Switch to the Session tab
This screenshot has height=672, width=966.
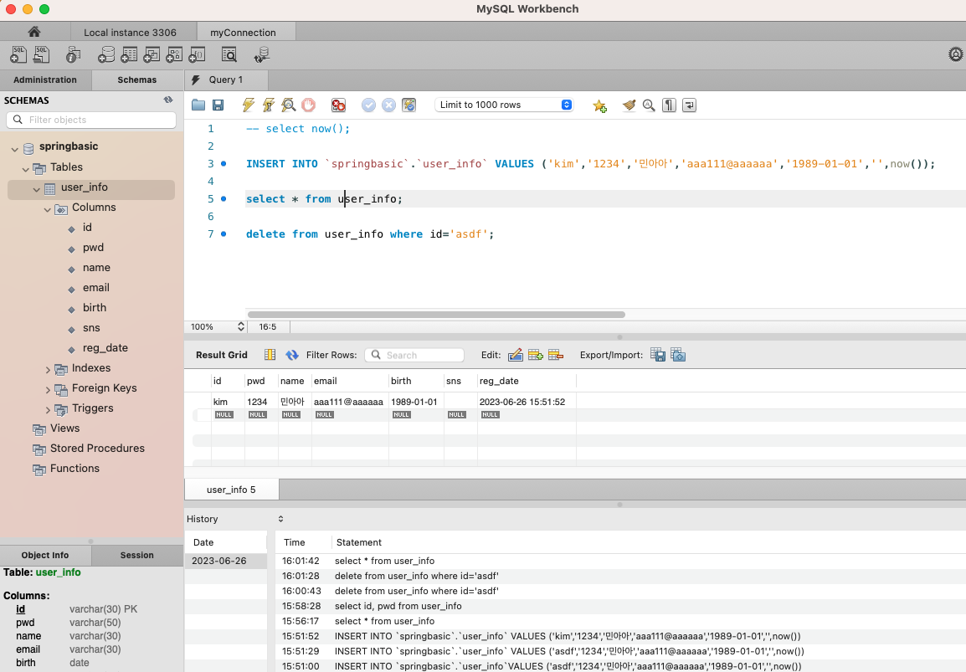[136, 555]
